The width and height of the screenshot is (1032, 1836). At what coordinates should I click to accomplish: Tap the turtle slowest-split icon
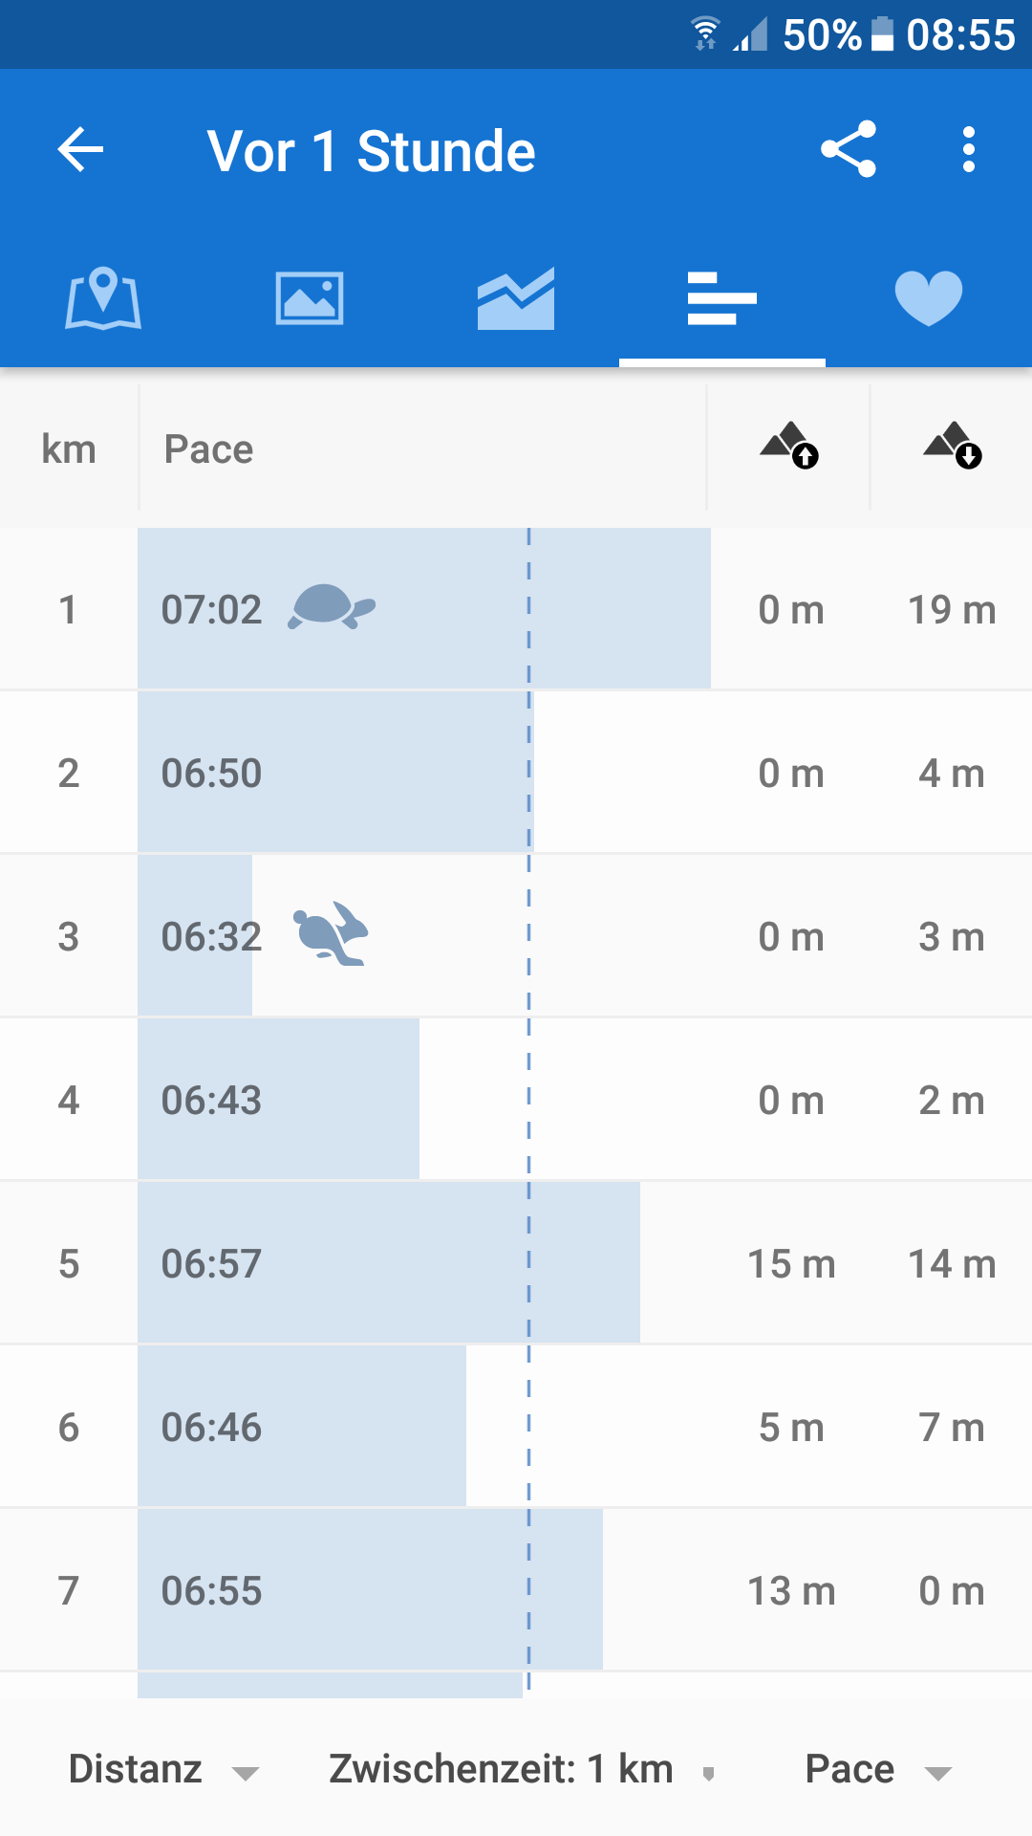click(x=332, y=607)
